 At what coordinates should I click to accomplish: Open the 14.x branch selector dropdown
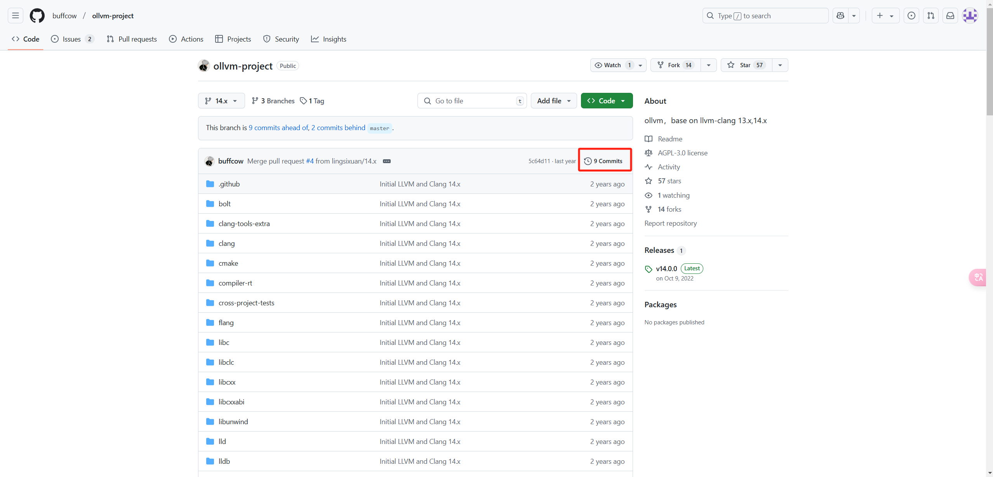[221, 101]
